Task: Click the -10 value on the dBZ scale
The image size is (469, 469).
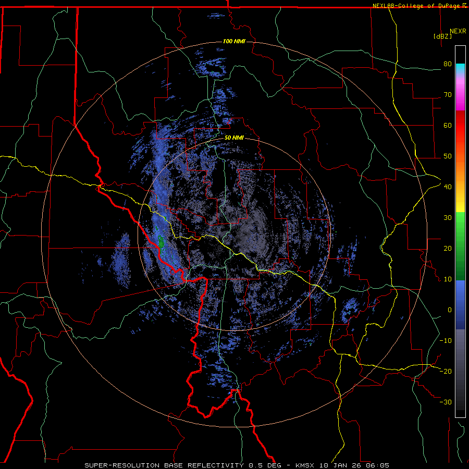Action: coord(446,340)
